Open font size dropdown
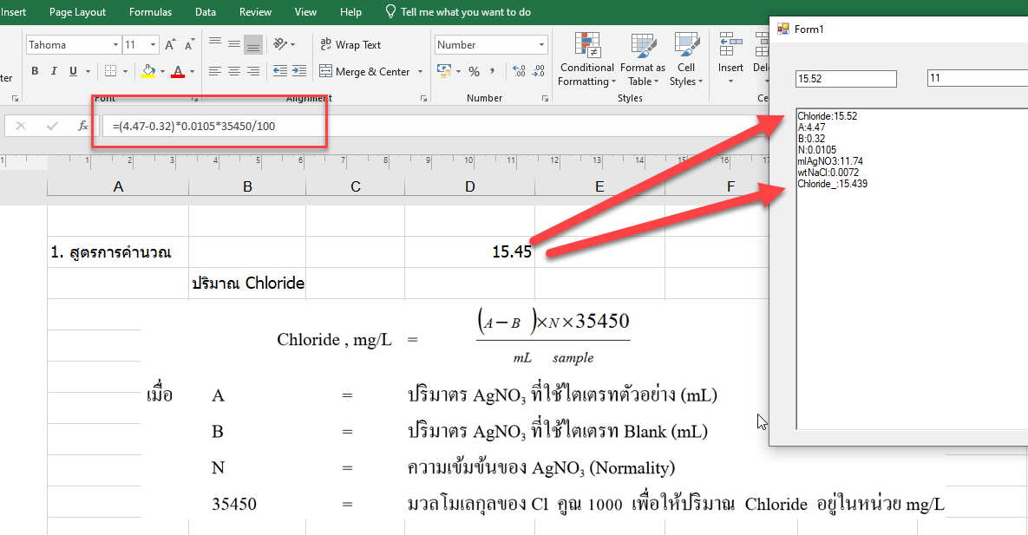The width and height of the screenshot is (1028, 535). (x=153, y=44)
